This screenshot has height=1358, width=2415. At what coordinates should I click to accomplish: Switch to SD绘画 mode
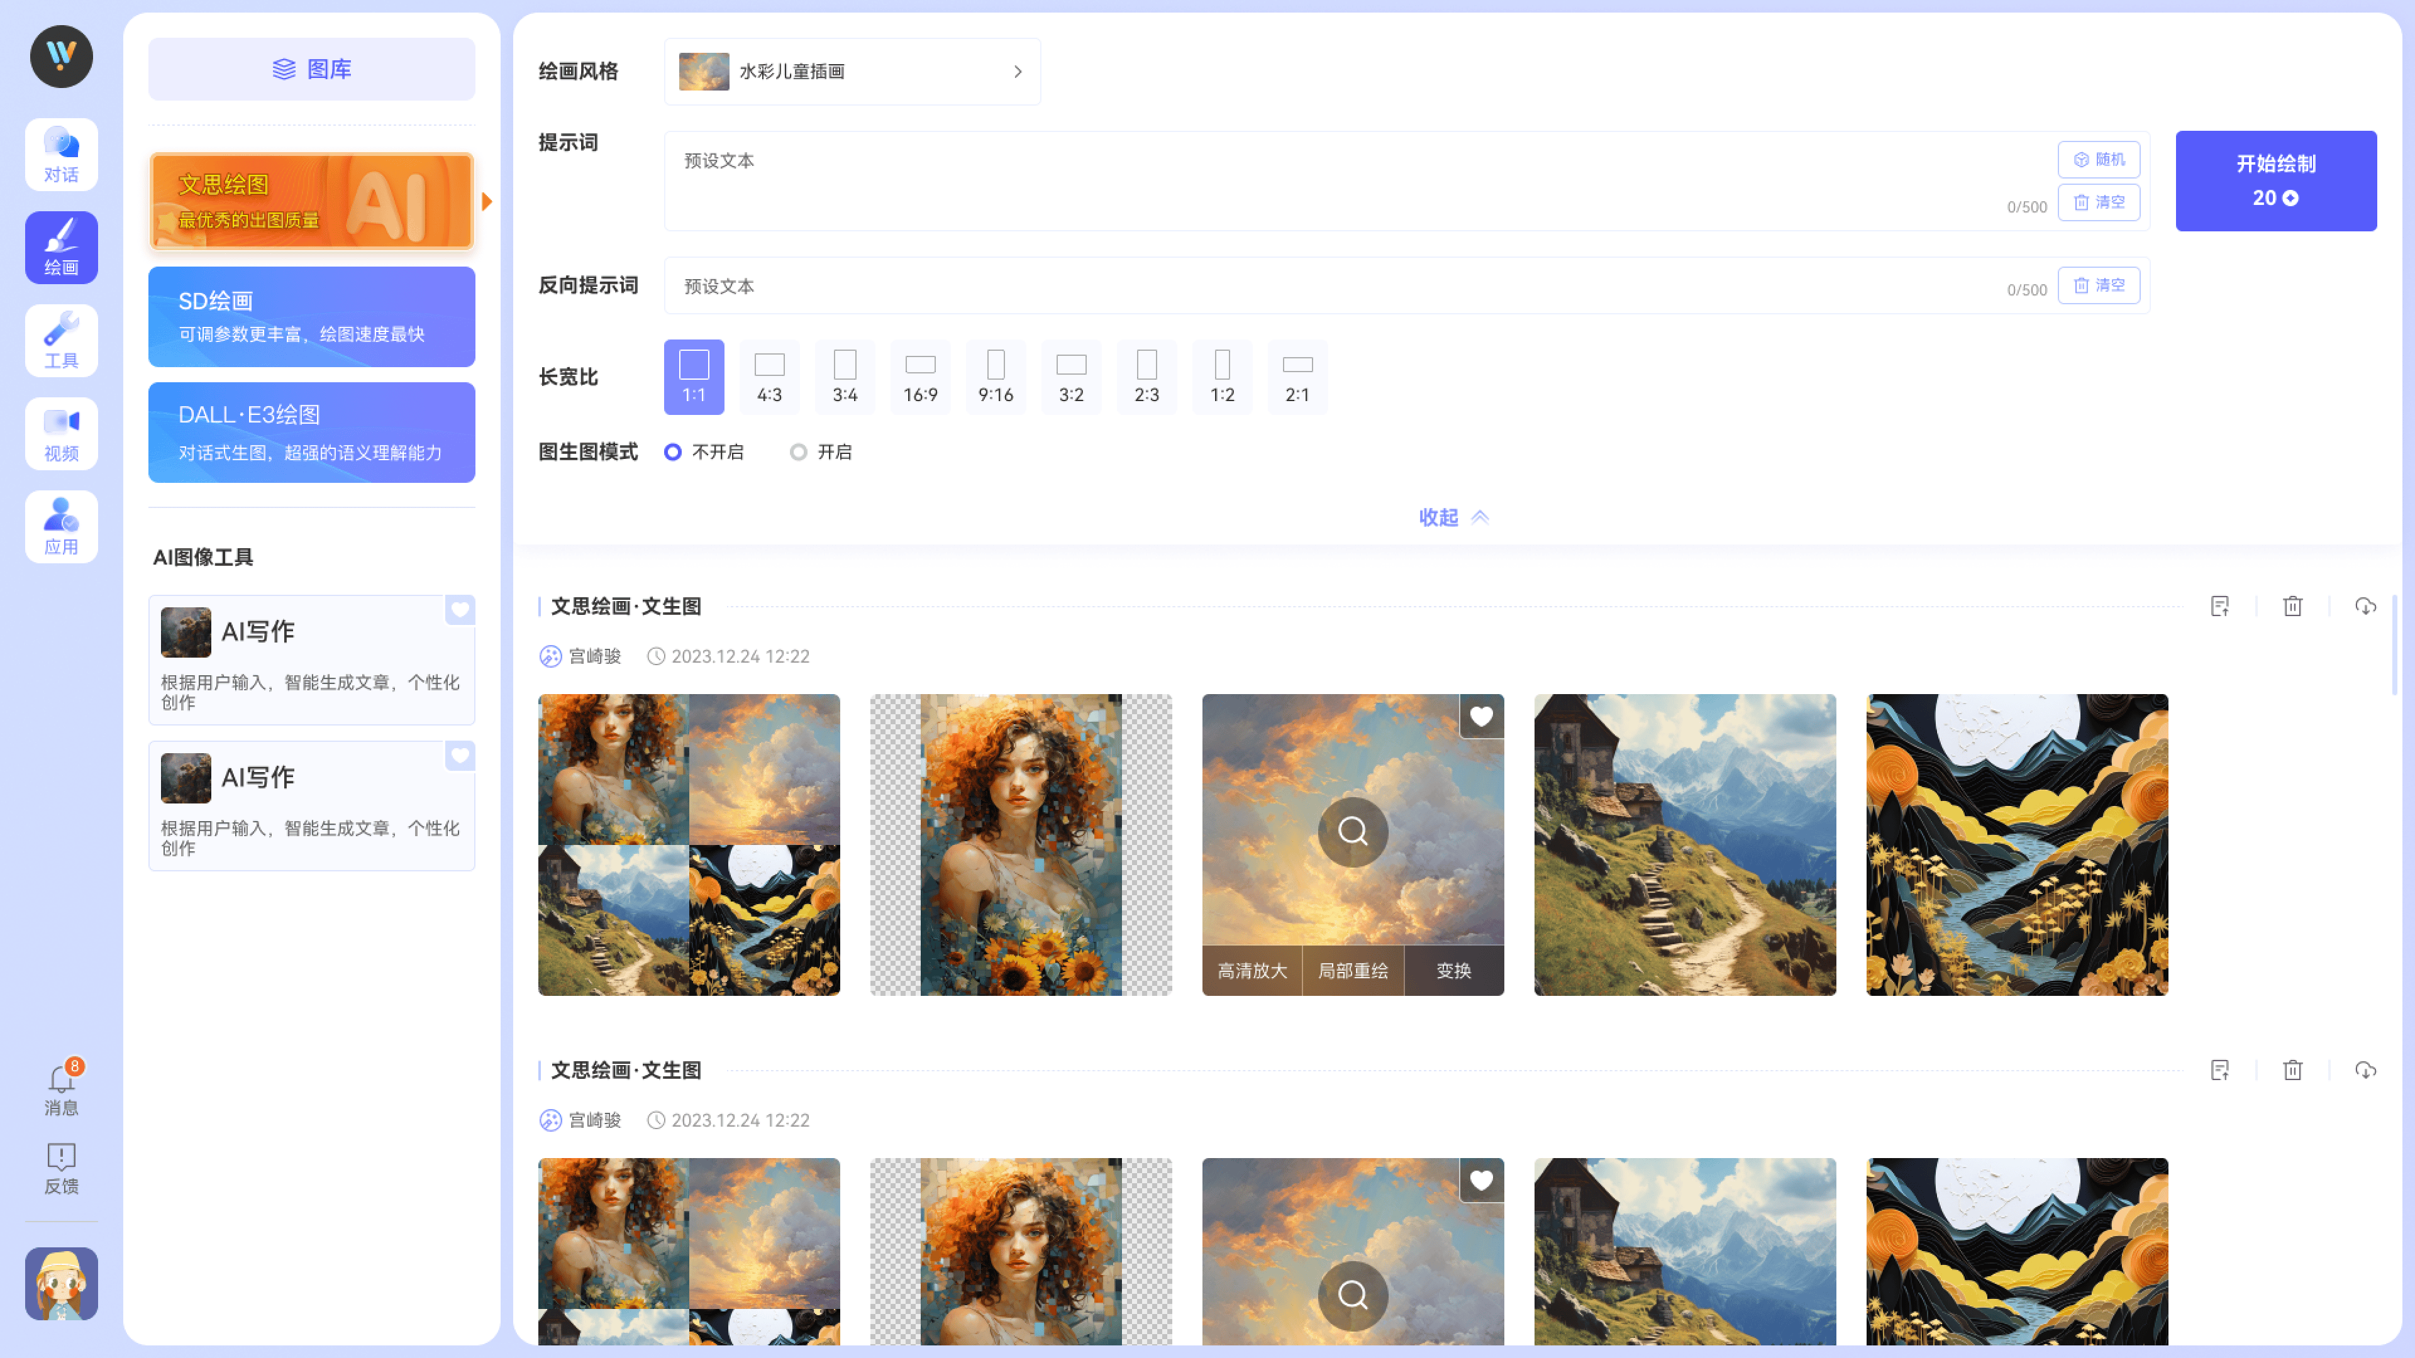coord(311,317)
